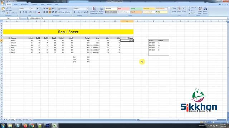Click into the formula bar input

pos(128,18)
